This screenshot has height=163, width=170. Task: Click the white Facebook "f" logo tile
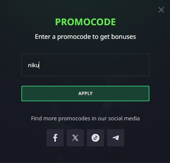(55, 138)
